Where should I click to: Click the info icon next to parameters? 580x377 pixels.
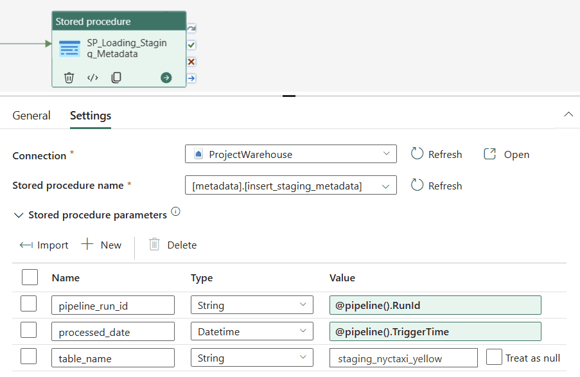[x=175, y=212]
